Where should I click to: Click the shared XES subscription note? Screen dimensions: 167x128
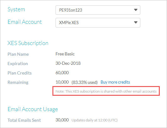pos(106,91)
